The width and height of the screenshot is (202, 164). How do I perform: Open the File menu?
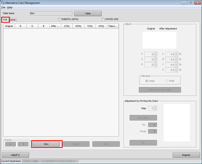pos(3,7)
